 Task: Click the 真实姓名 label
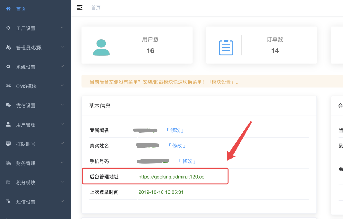tap(99, 146)
